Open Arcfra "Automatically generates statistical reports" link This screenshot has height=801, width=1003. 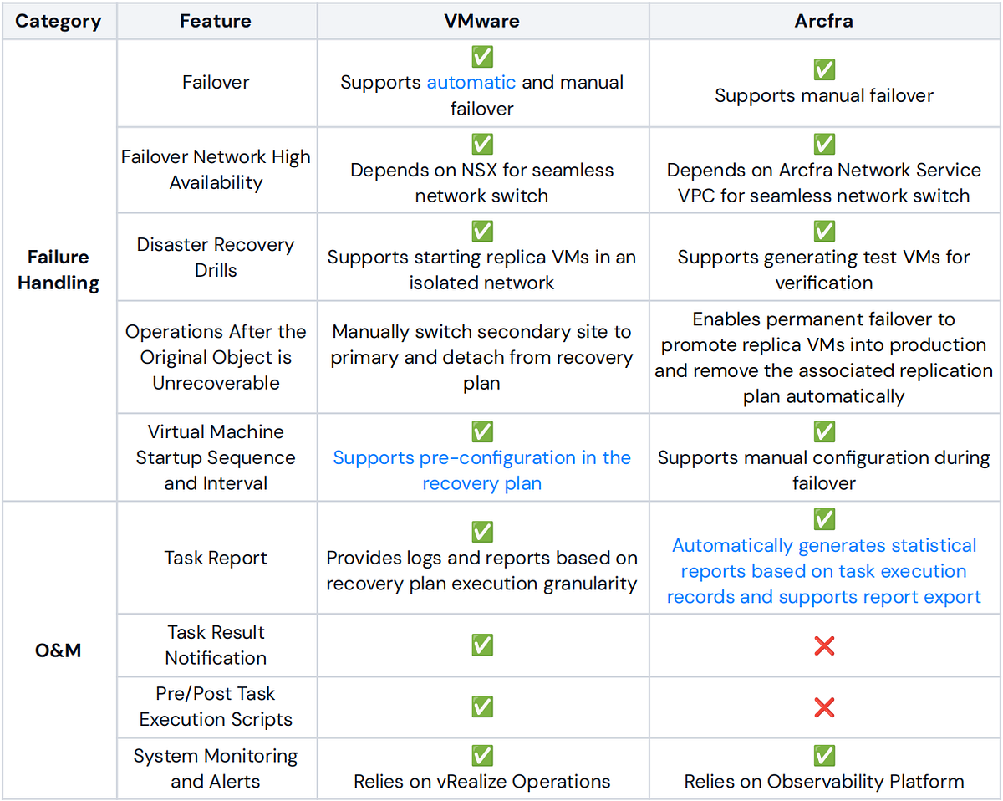pyautogui.click(x=824, y=571)
